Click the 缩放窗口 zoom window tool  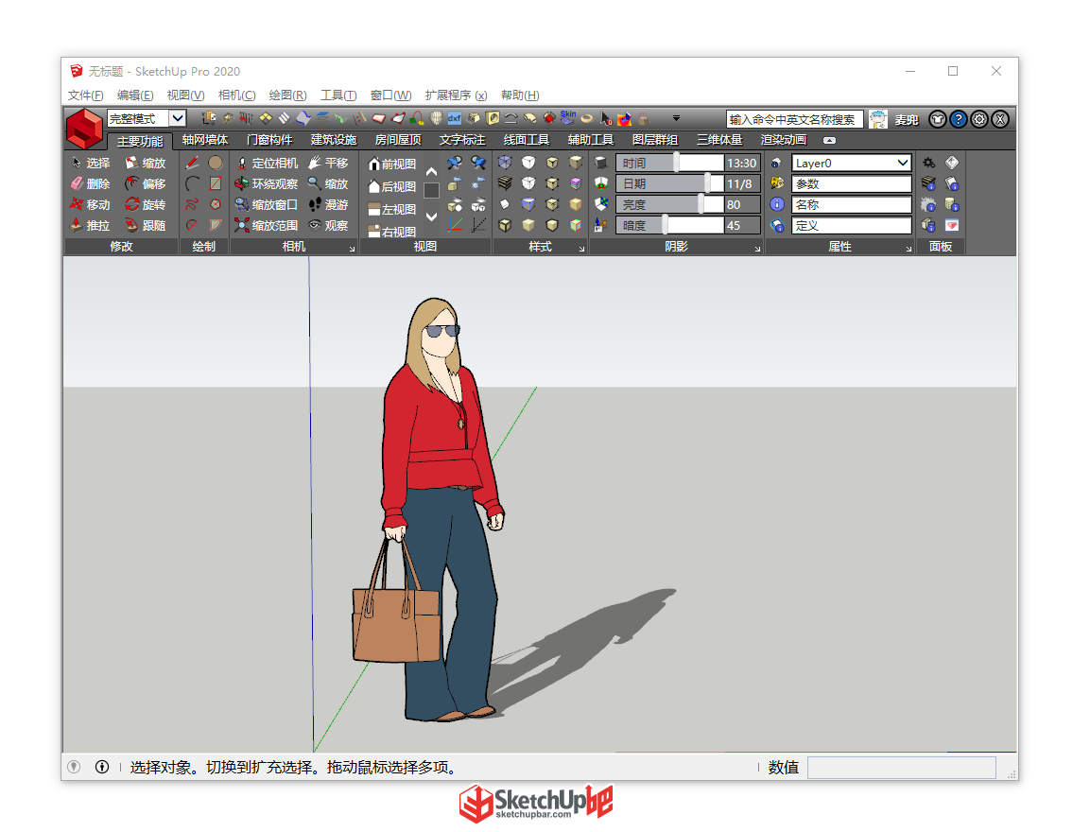tap(267, 204)
